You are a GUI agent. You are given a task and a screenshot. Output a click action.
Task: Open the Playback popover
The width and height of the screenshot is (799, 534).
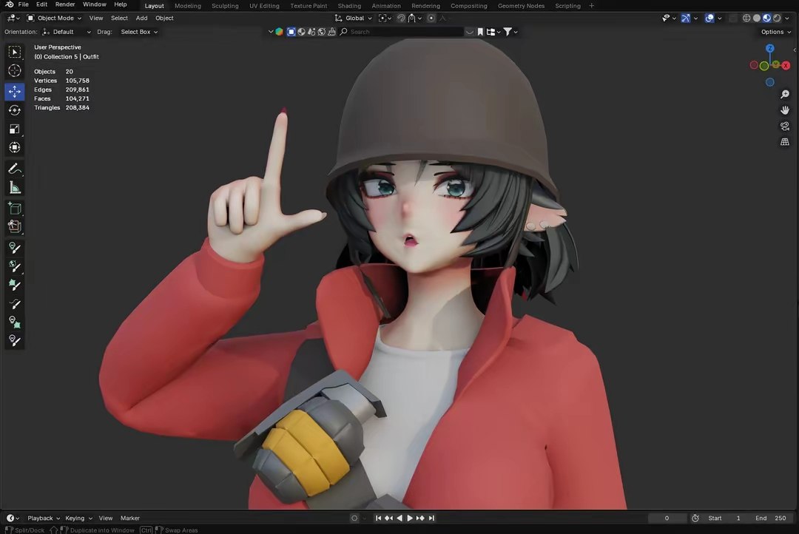(x=44, y=518)
